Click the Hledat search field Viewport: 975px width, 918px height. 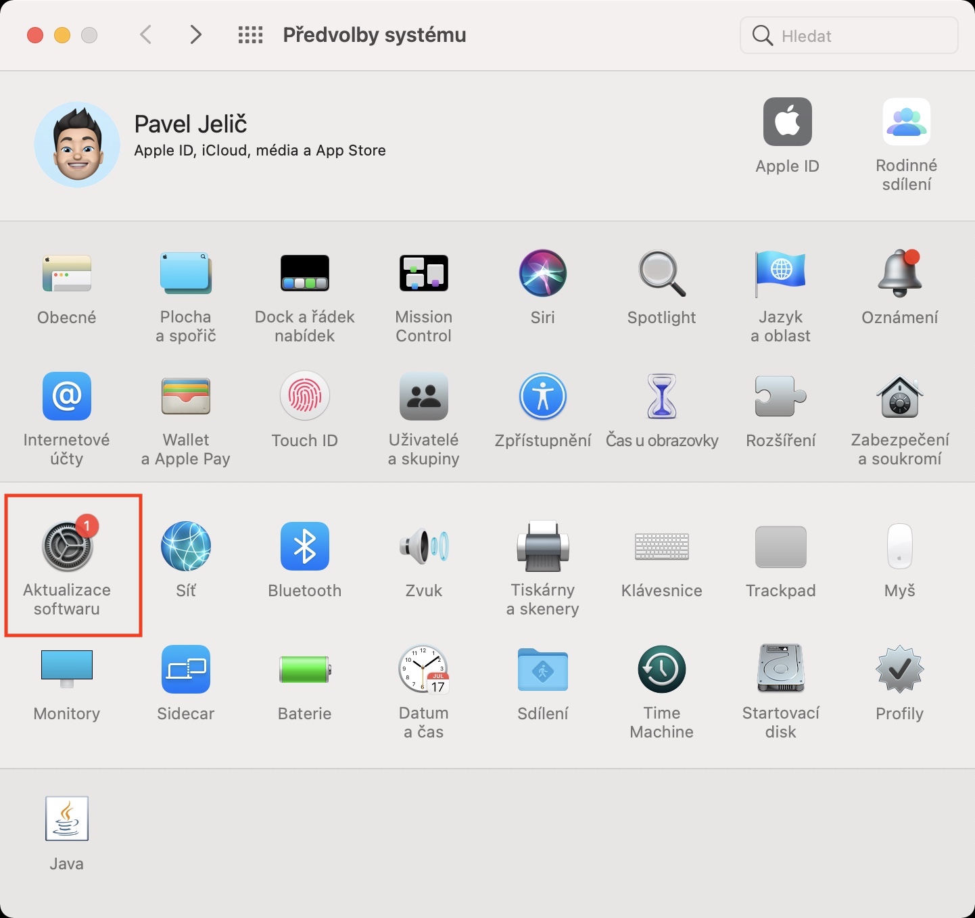pyautogui.click(x=849, y=36)
